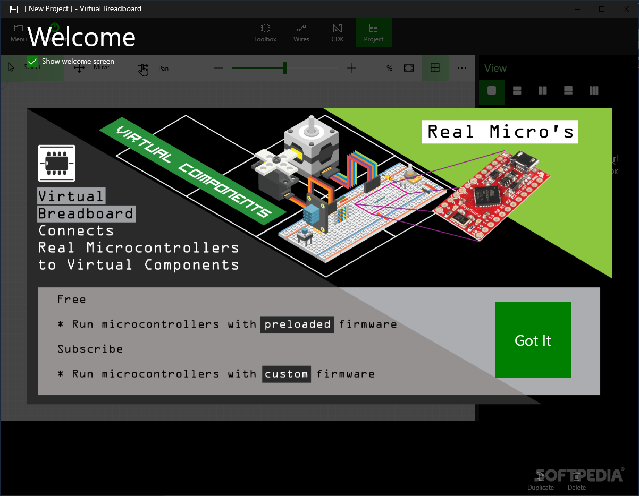Click the chip logo icon on banner
This screenshot has height=496, width=639.
57,163
